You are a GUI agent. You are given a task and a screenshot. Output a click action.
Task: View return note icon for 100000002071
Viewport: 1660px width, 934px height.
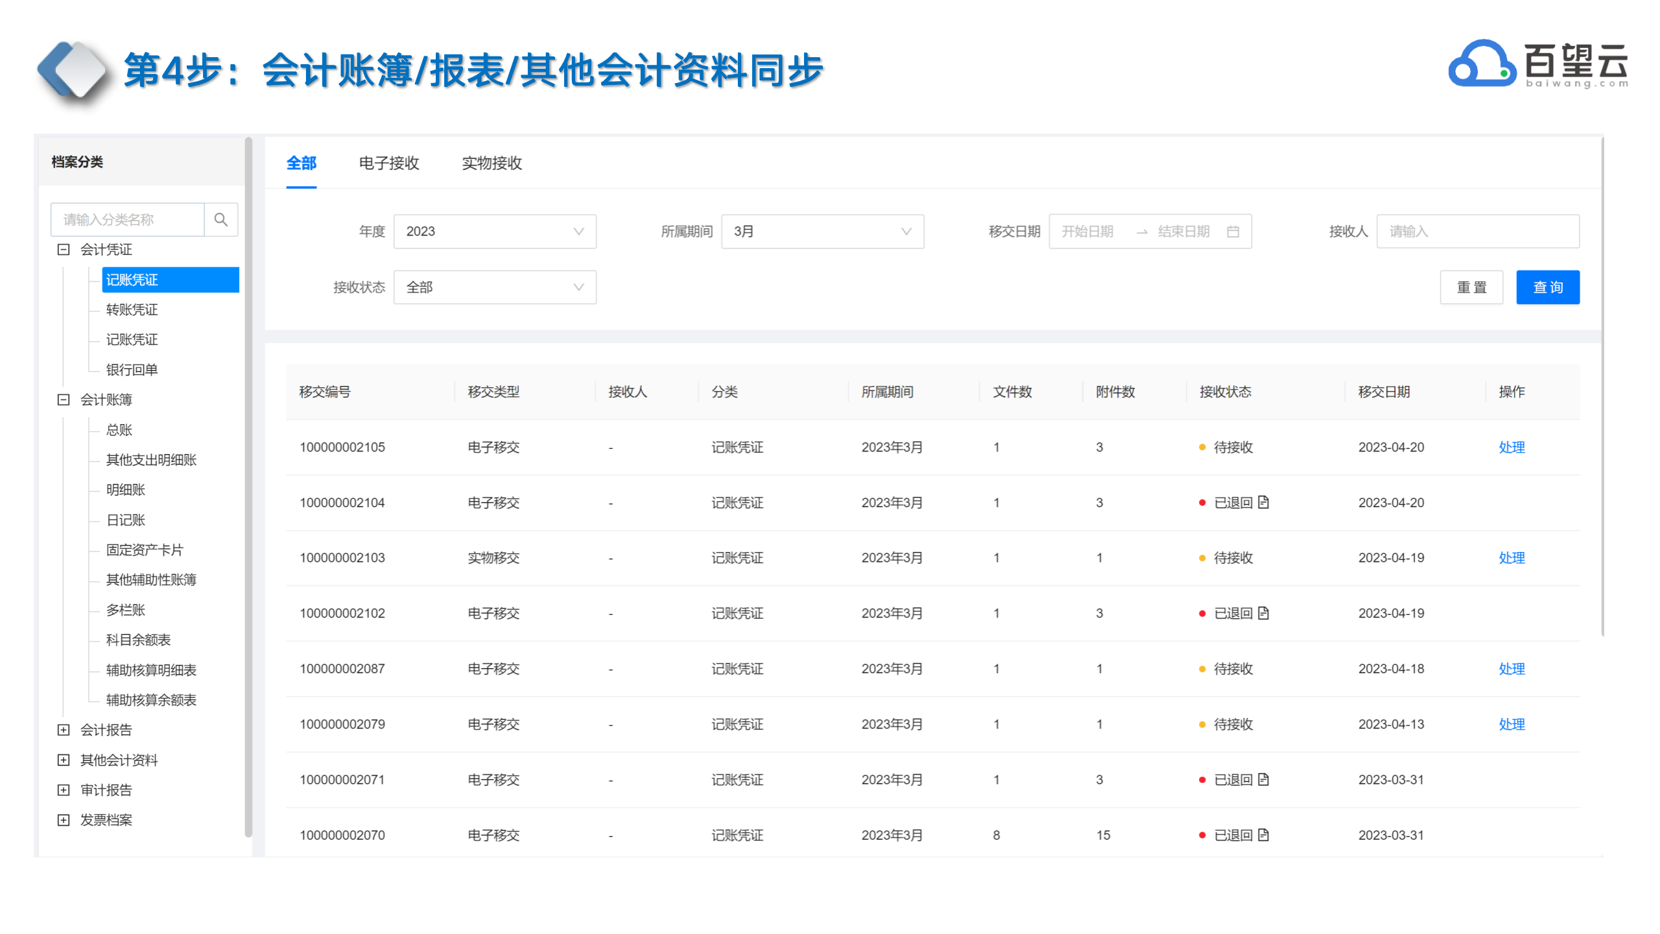[x=1263, y=779]
